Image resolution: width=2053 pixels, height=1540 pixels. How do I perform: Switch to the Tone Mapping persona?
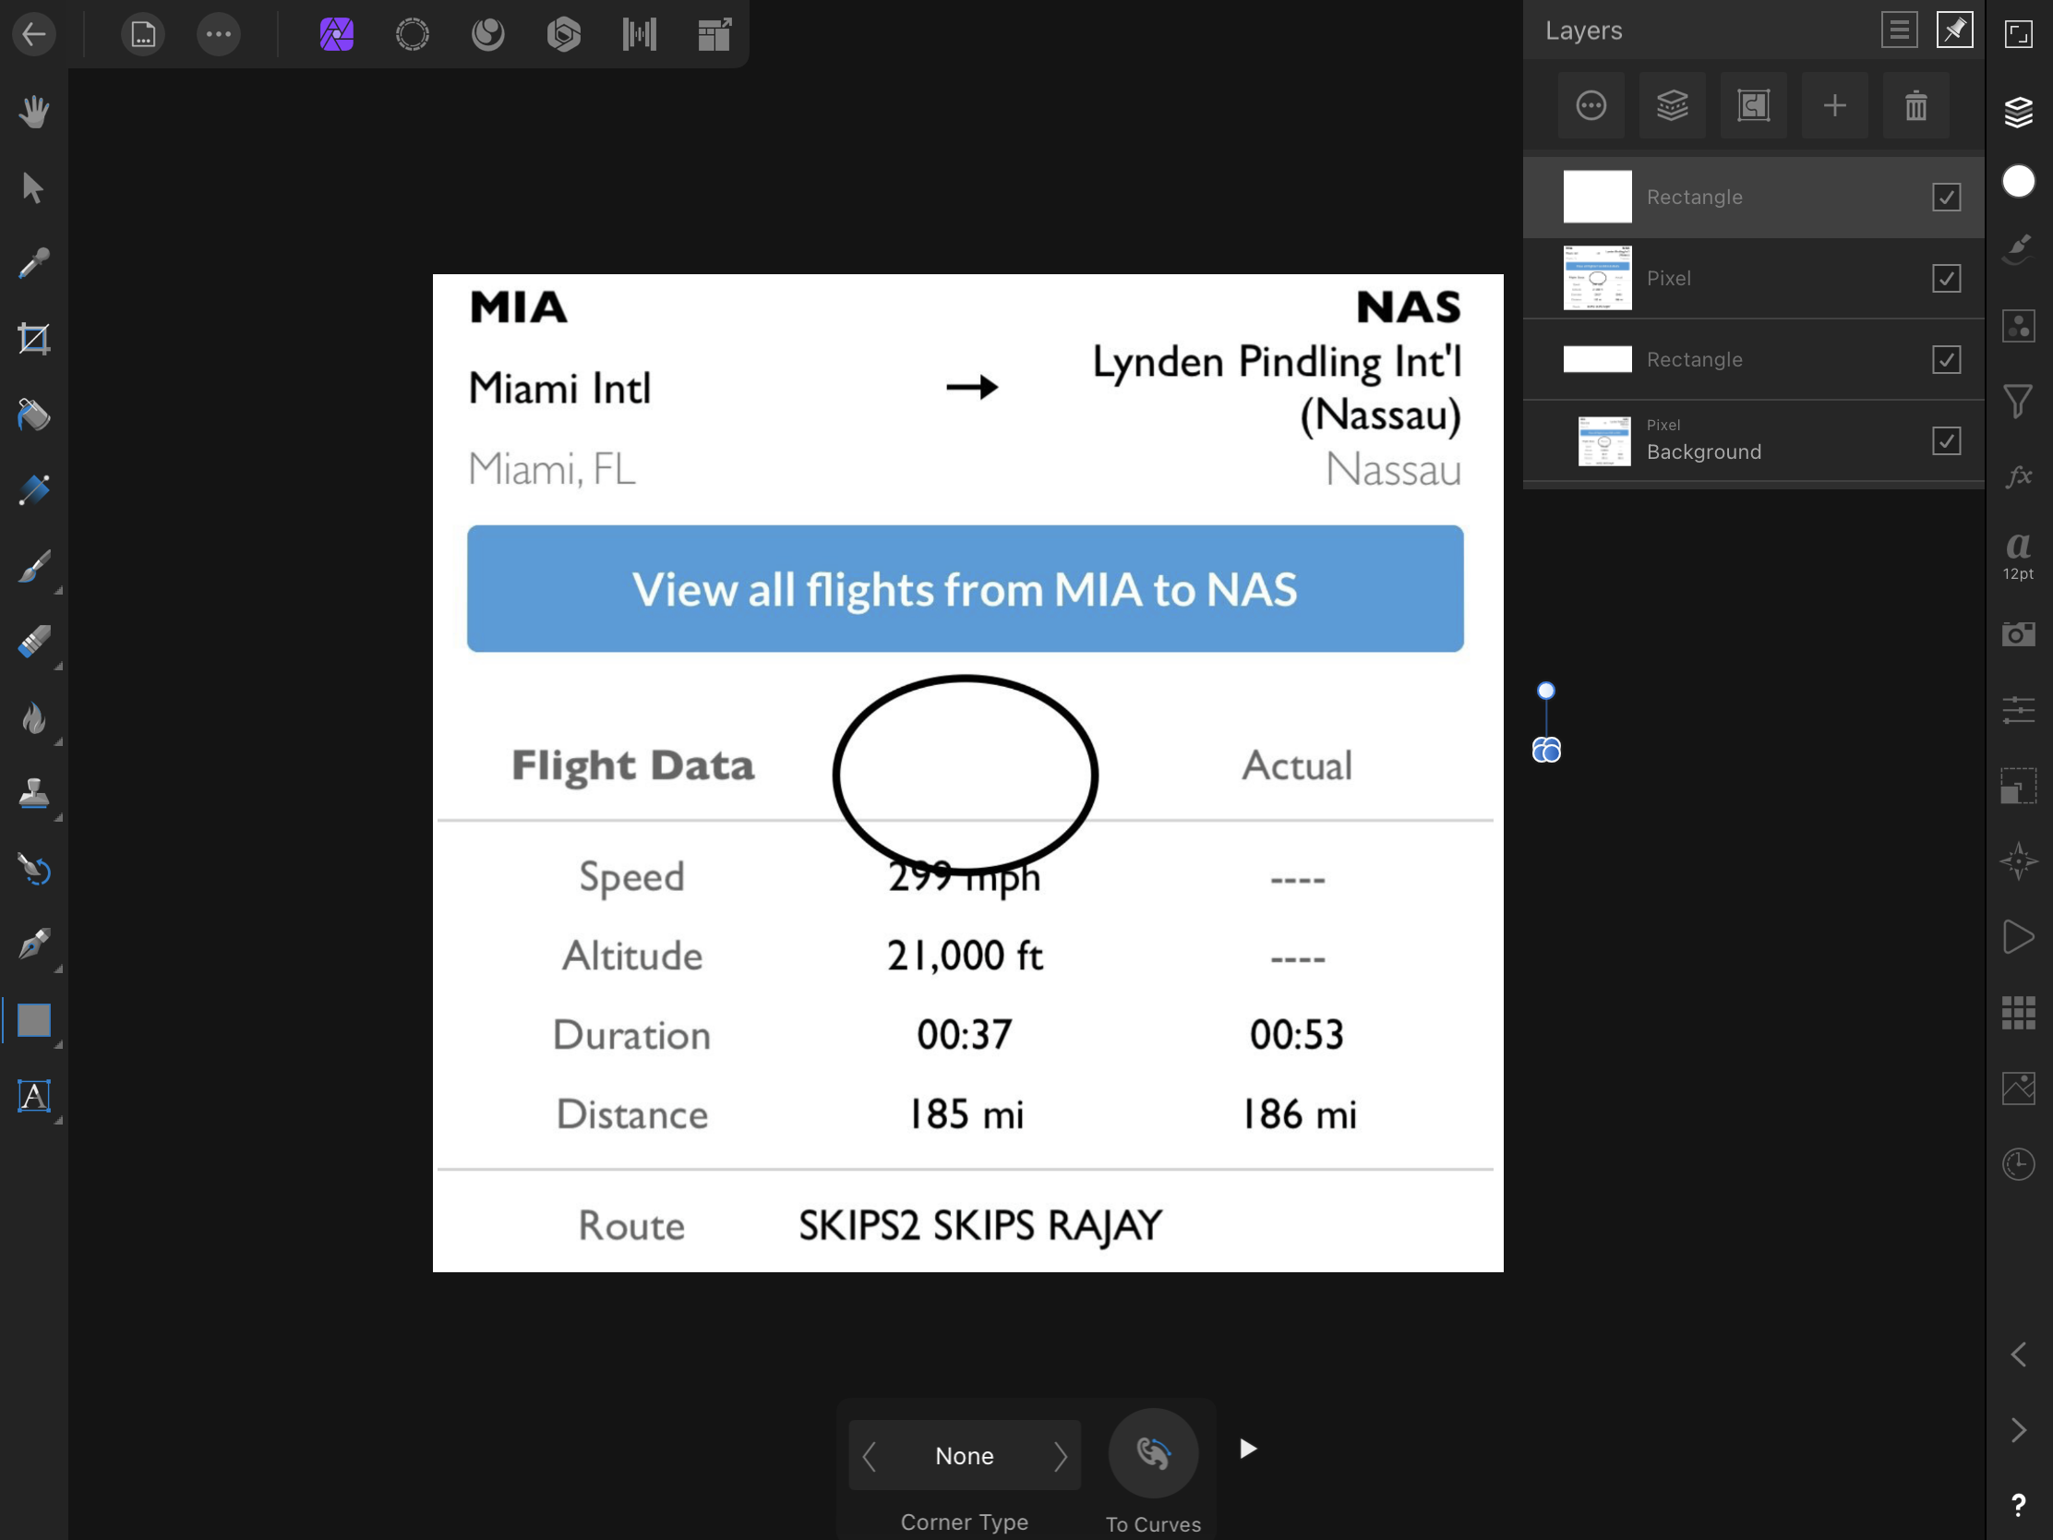[x=640, y=34]
